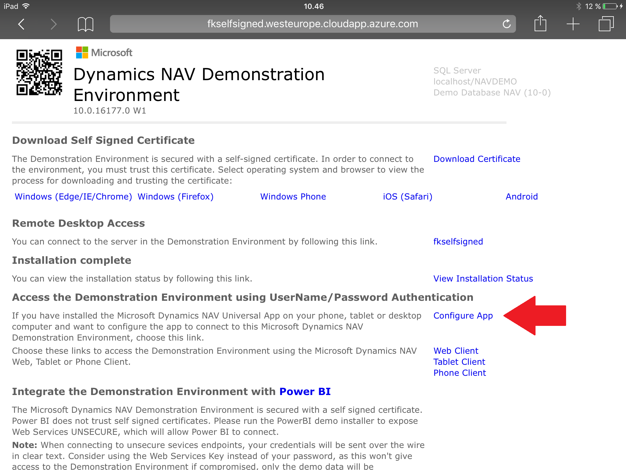This screenshot has height=470, width=626.
Task: Open the fkselfsigned remote desktop link
Action: point(458,242)
